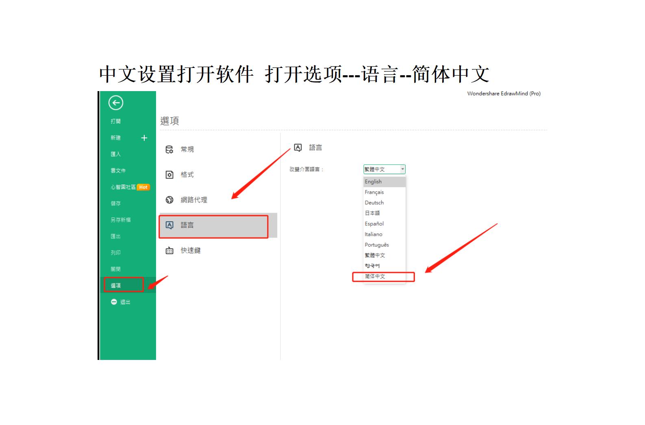Select 儲存 in the sidebar
645x425 pixels.
(x=116, y=203)
